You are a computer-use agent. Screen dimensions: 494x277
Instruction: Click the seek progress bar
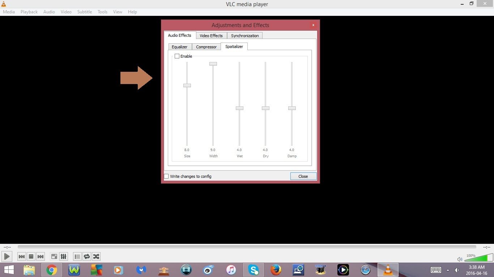247,247
